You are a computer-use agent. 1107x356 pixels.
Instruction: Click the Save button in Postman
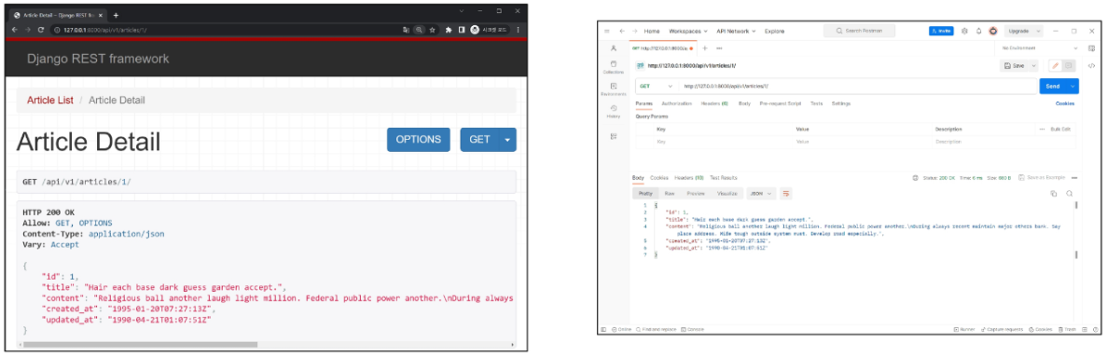[x=1015, y=65]
